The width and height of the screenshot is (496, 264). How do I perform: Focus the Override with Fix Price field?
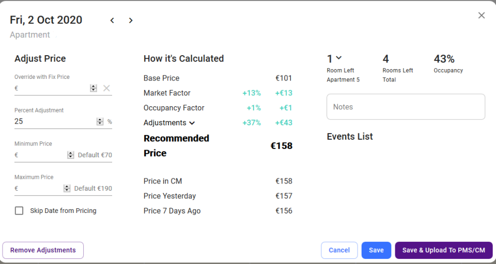click(x=52, y=88)
